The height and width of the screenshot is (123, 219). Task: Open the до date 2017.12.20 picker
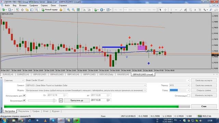[108, 95]
